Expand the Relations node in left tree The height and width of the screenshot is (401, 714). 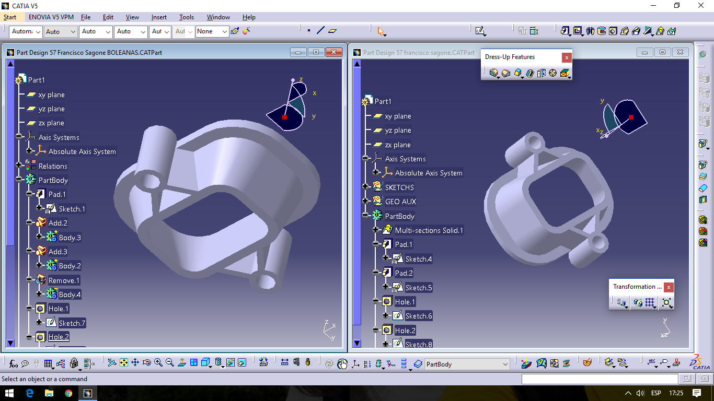(x=19, y=166)
